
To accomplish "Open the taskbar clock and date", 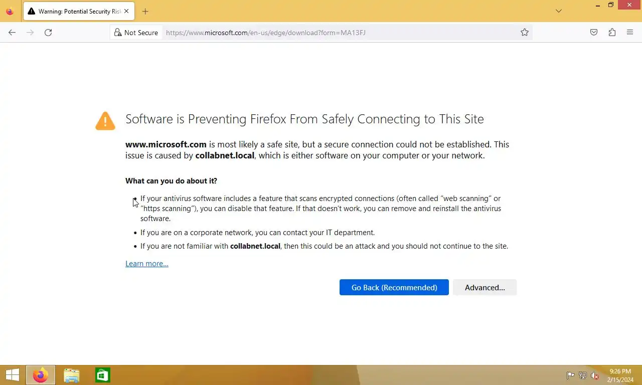I will tap(620, 375).
